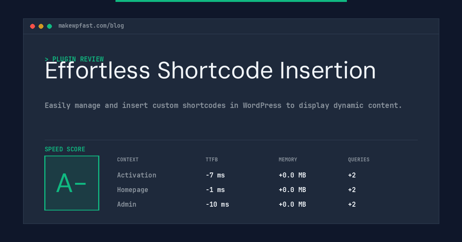Screen dimensions: 462x242
Task: Click the QUERIES column header
Action: 359,160
